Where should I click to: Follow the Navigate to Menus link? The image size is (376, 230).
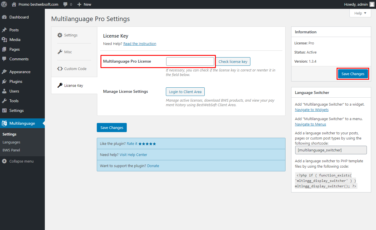[x=310, y=124]
